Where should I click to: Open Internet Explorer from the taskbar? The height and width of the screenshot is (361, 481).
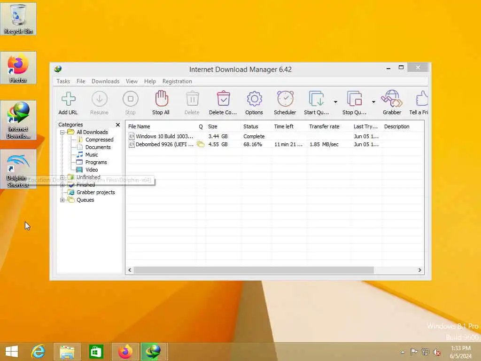coord(39,351)
